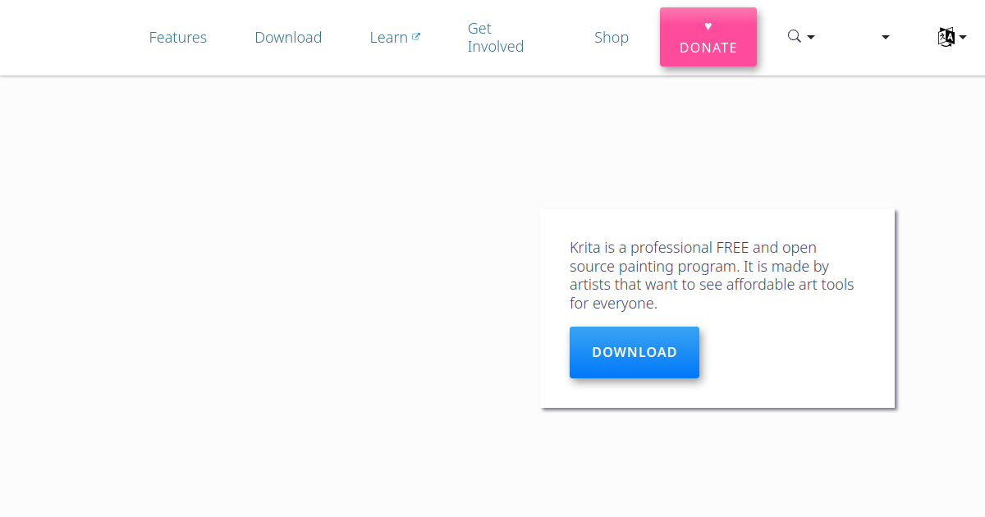Expand the unlabeled caret dropdown beside search
The height and width of the screenshot is (517, 985).
coord(885,37)
